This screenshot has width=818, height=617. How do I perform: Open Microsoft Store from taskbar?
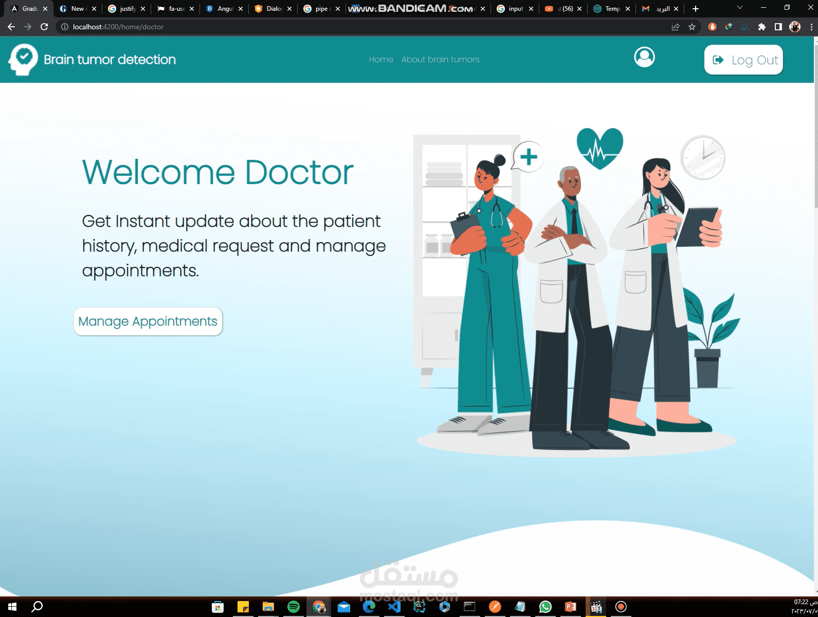tap(218, 607)
